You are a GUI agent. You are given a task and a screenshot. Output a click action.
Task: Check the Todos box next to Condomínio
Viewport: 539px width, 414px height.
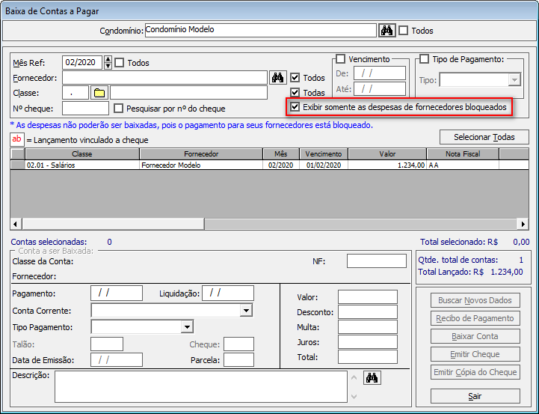404,31
